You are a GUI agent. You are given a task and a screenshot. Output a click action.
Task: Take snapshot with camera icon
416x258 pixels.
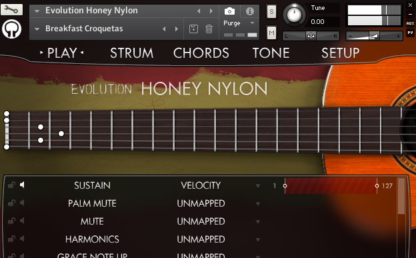tap(229, 11)
